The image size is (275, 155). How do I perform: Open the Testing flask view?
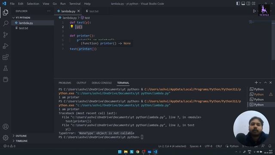pyautogui.click(x=6, y=68)
